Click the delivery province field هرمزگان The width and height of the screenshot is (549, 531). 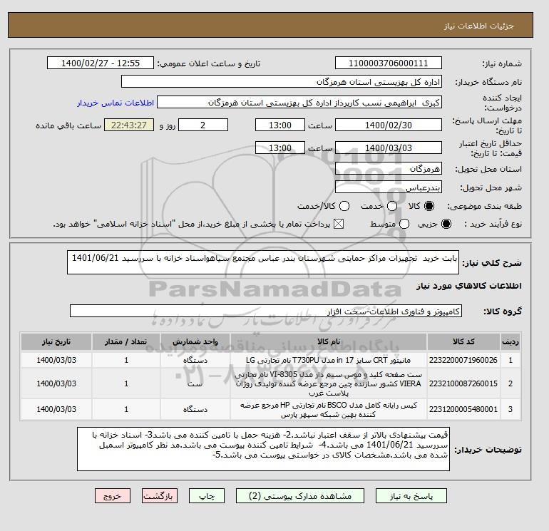[x=389, y=169]
